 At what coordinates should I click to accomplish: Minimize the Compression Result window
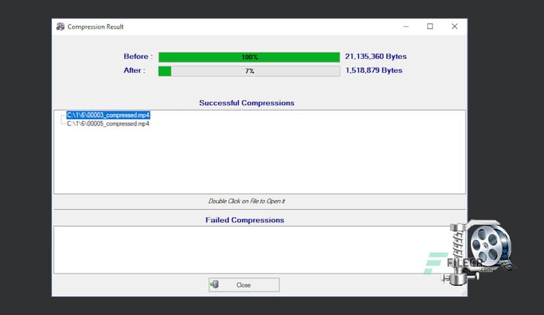[406, 27]
